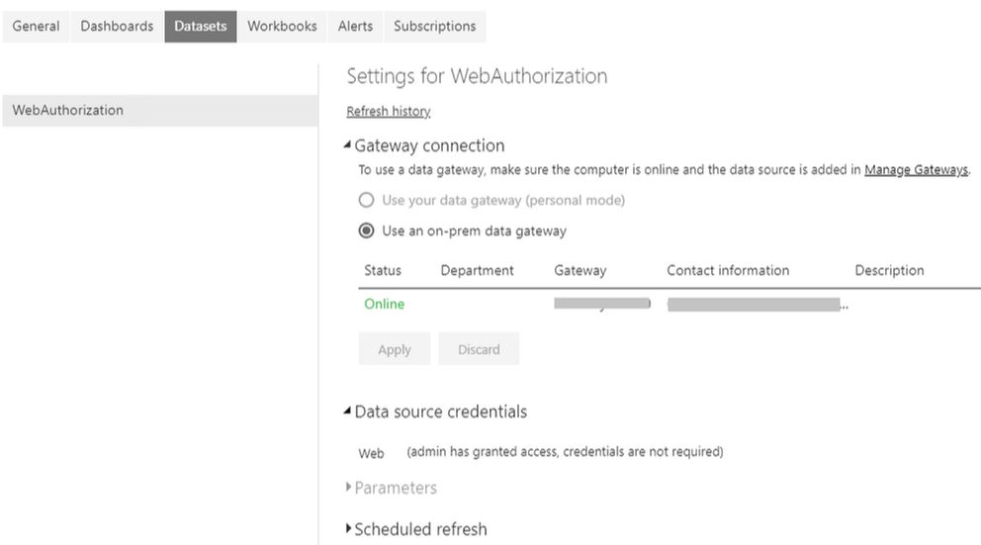Click the Apply button
981x545 pixels.
click(395, 349)
